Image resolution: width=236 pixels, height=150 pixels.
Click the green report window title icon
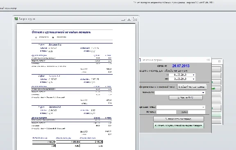pos(16,19)
